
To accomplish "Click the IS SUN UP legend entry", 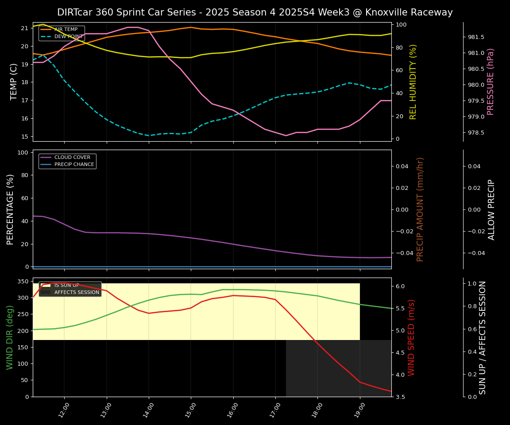I will coord(66,286).
